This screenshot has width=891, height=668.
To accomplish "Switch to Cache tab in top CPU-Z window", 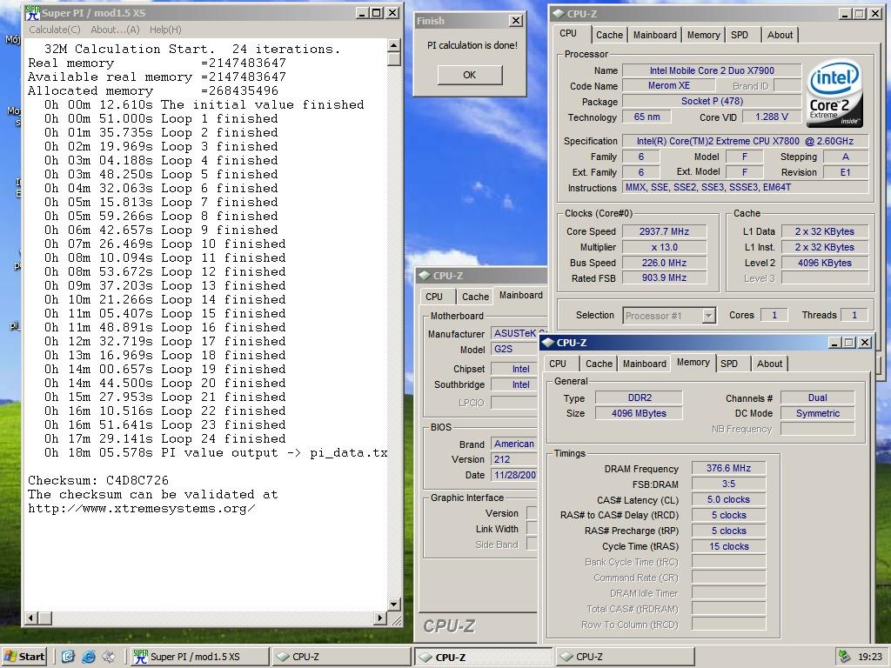I will click(609, 35).
